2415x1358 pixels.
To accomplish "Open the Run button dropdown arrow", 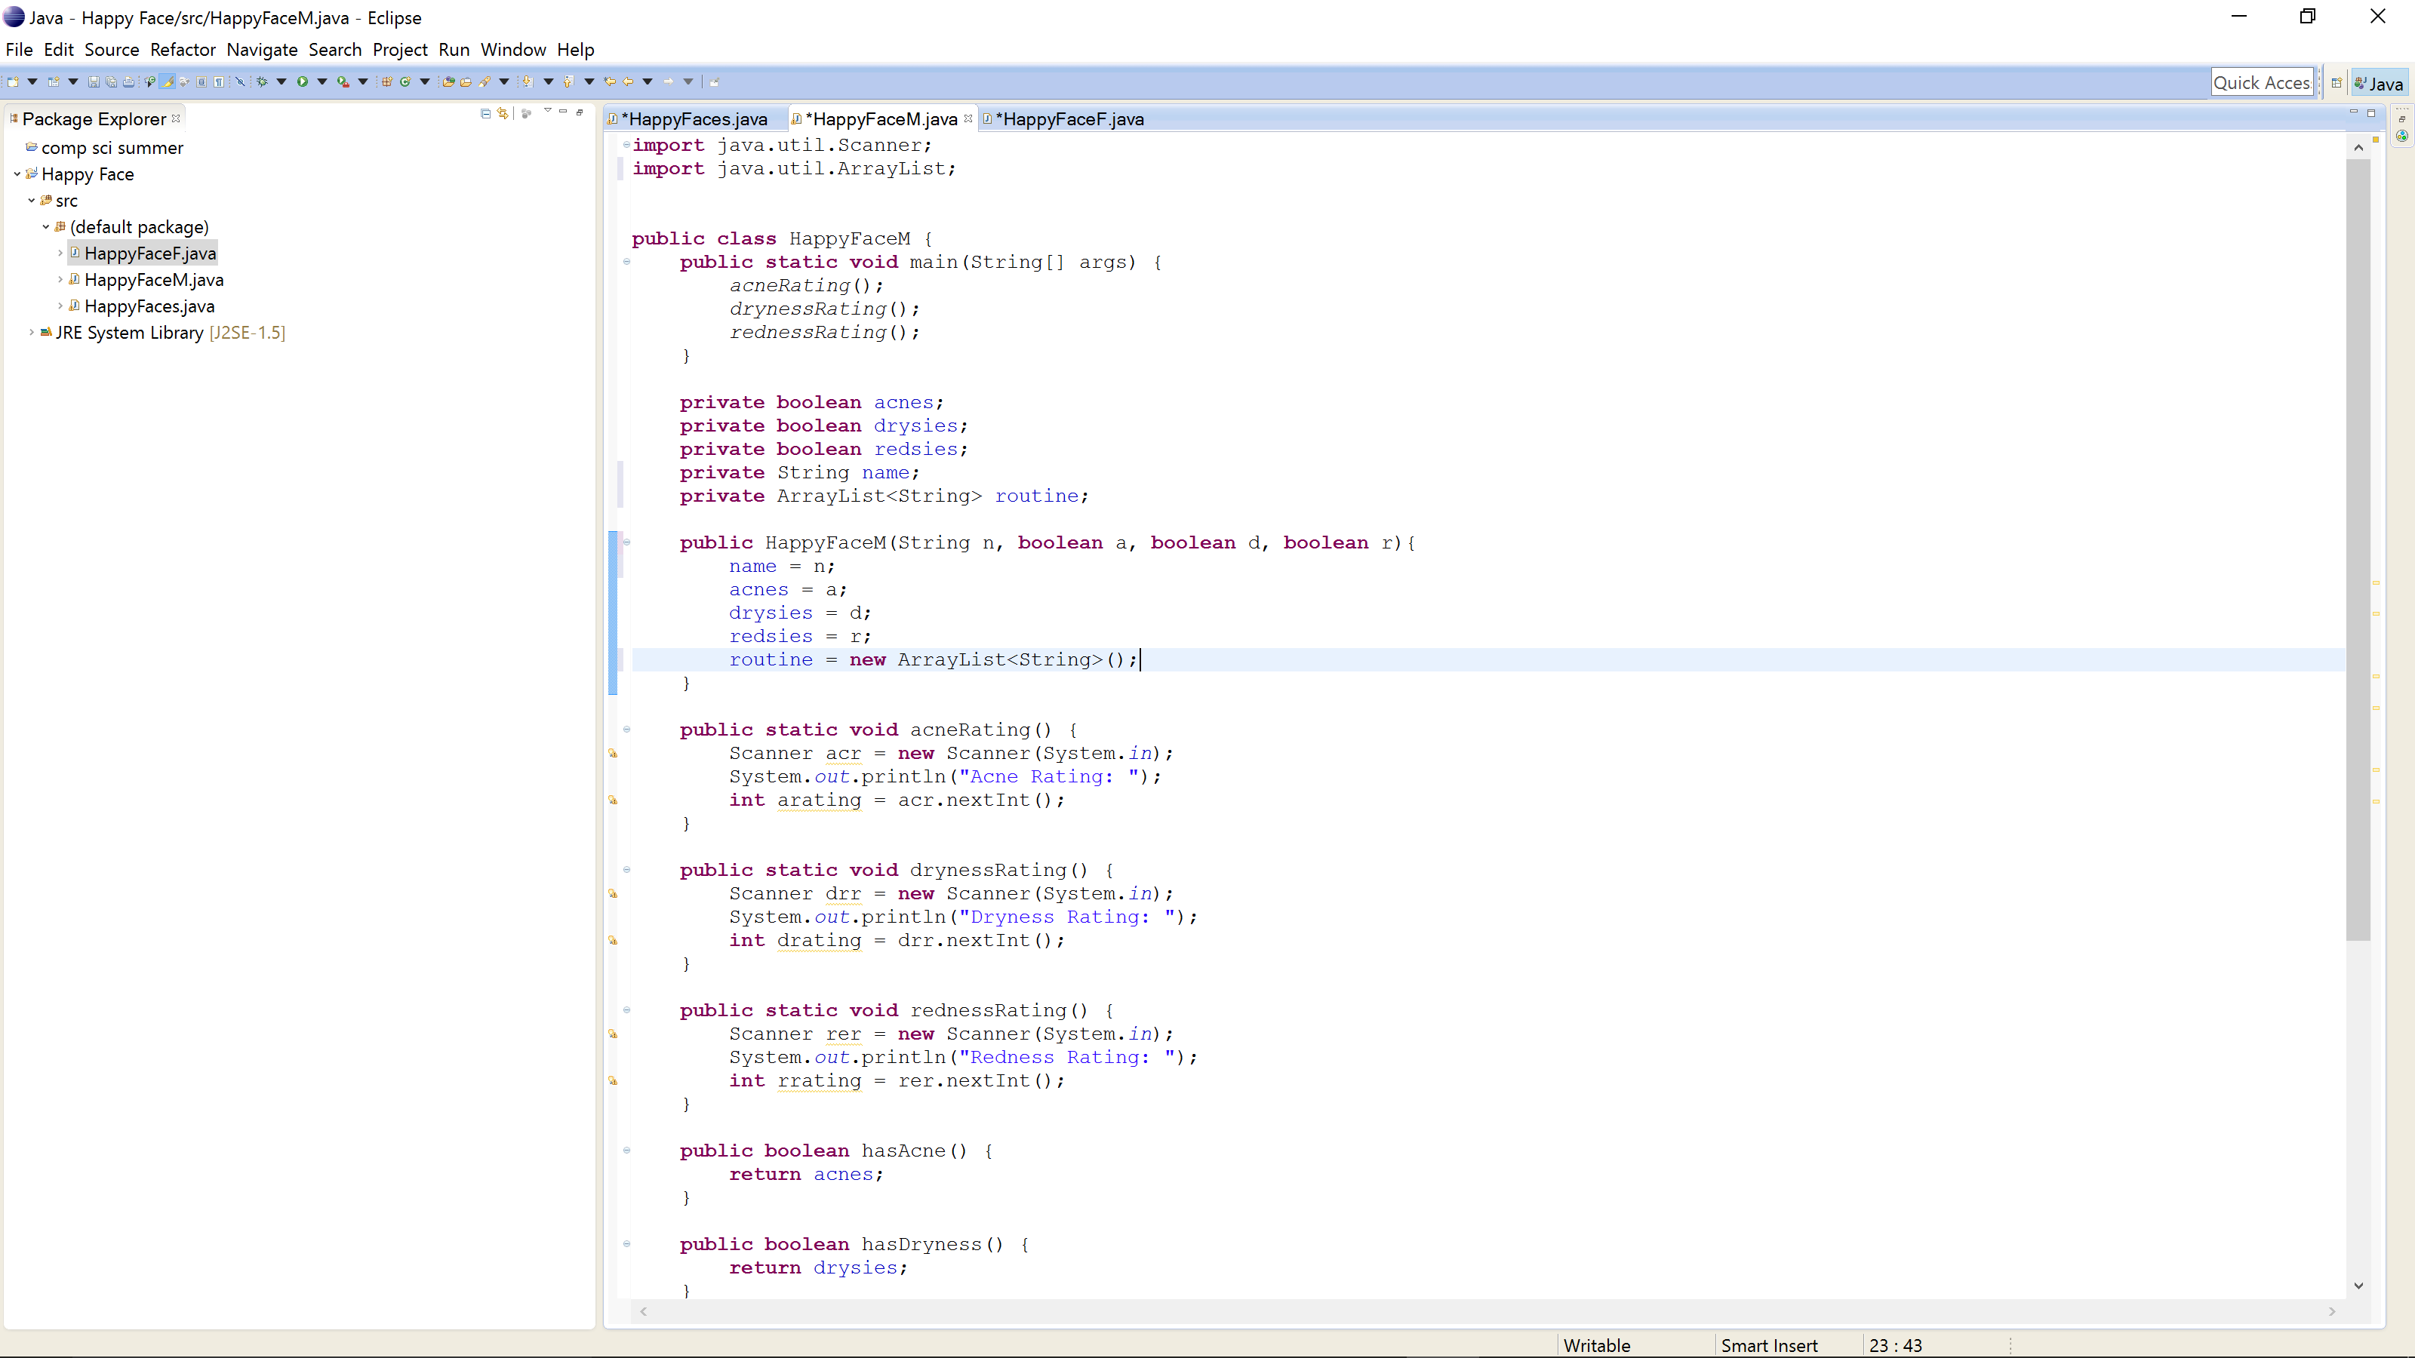I will point(321,82).
